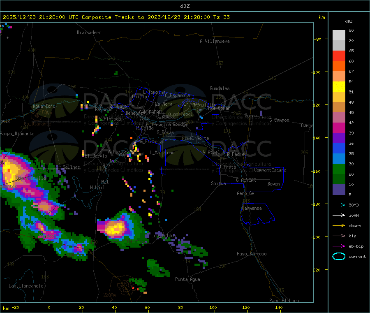Click the 'Carmensa' map label
The width and height of the screenshot is (370, 313).
coord(252,208)
